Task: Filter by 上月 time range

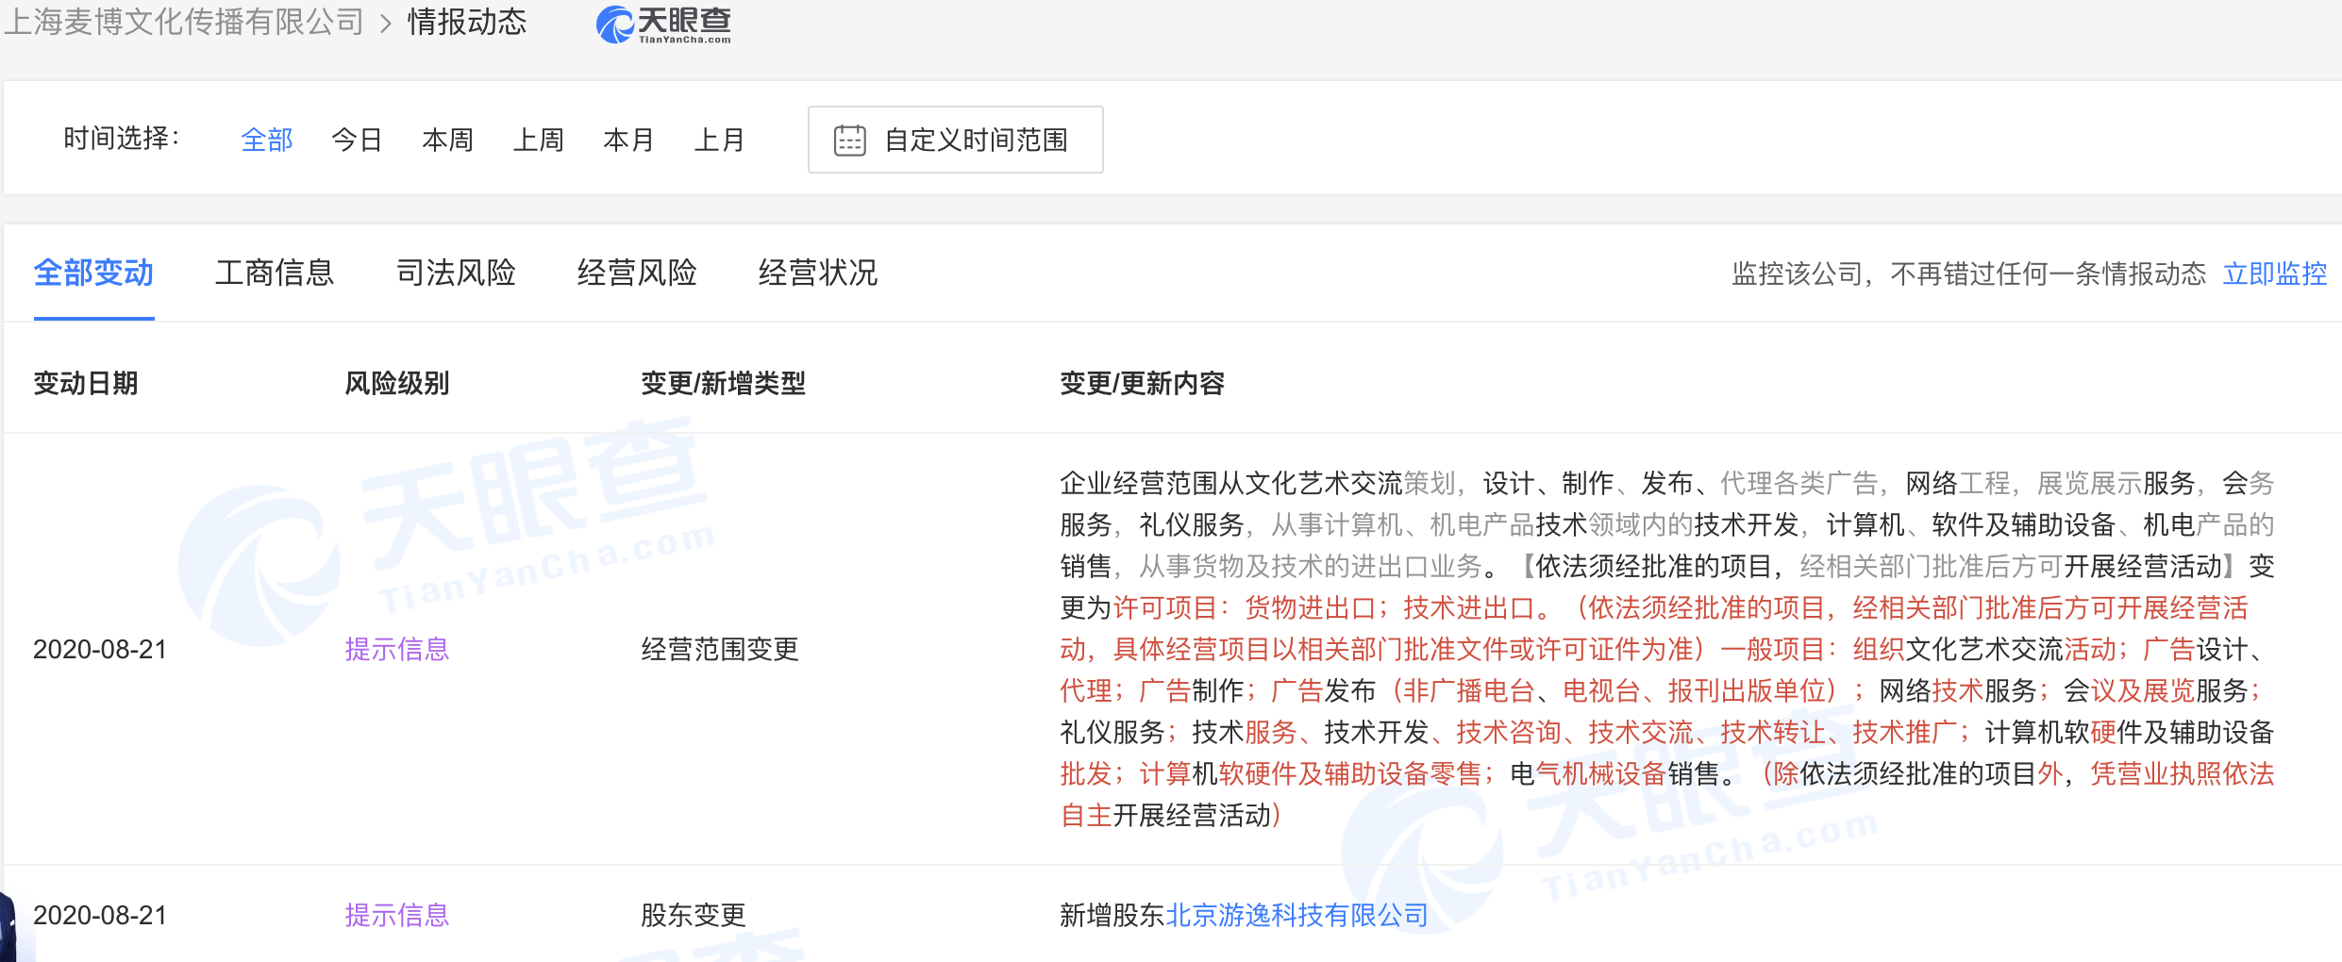Action: 719,140
